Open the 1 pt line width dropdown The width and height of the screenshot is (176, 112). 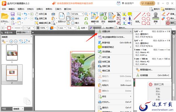pos(33,28)
